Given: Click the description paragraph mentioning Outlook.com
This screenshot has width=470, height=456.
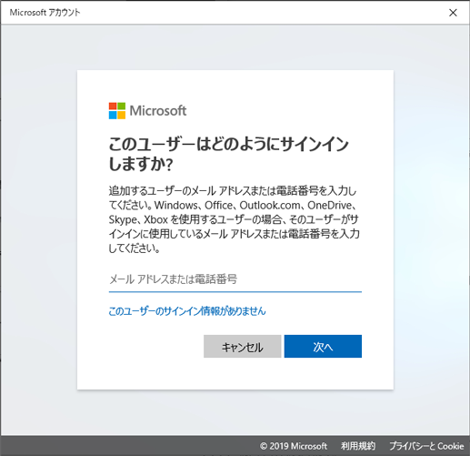Looking at the screenshot, I should click(235, 219).
